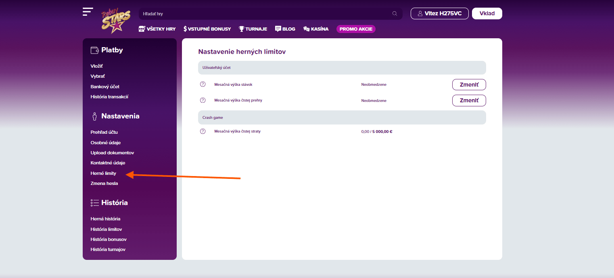
Task: Click the Vklad button
Action: [487, 13]
